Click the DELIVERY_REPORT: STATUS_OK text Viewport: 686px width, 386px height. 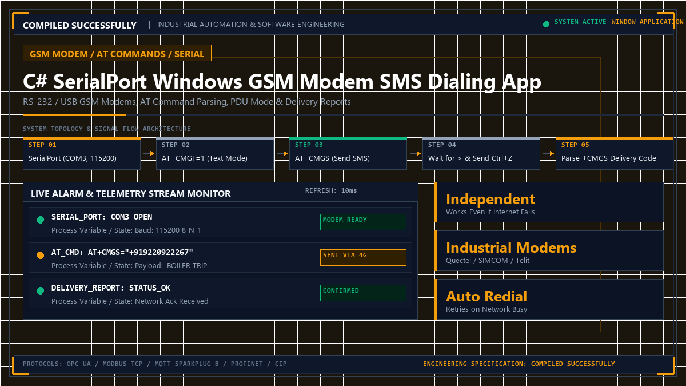[x=111, y=288]
